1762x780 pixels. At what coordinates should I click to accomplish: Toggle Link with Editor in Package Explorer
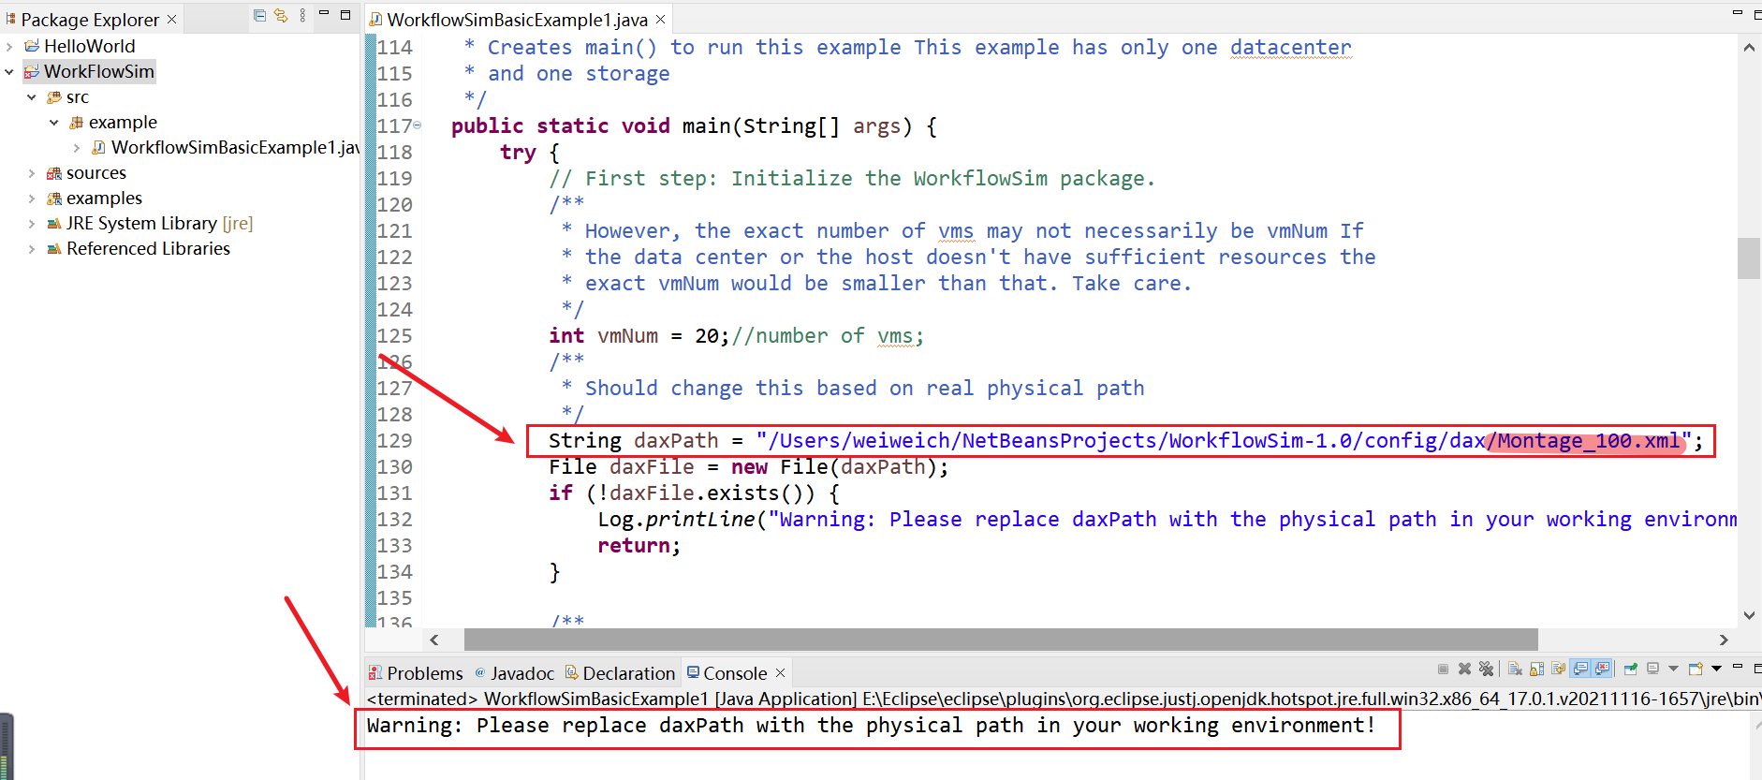tap(280, 15)
